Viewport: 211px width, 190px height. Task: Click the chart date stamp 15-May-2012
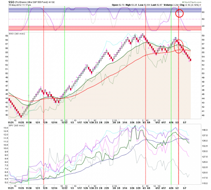15,5
